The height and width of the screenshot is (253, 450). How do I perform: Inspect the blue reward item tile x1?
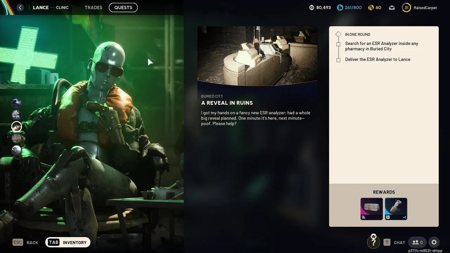coord(396,209)
